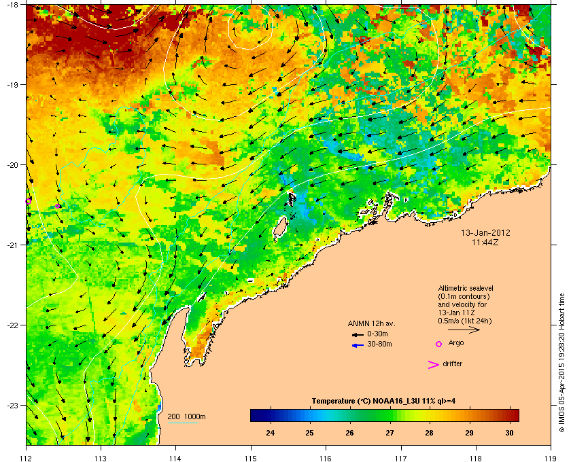Click the longitude axis label 116

point(326,459)
